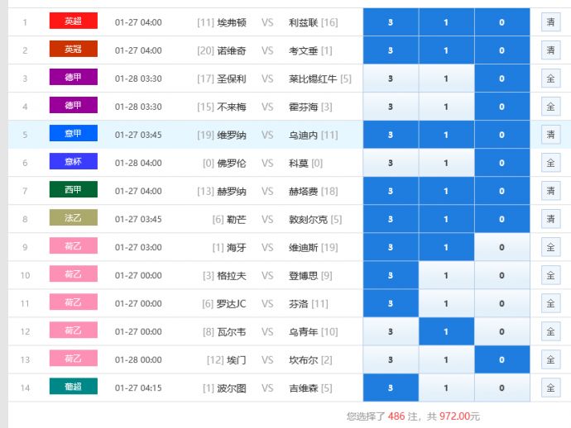The width and height of the screenshot is (571, 428).
Task: Select draw (1) for 波尔图 vs 吉维森
Action: point(446,388)
